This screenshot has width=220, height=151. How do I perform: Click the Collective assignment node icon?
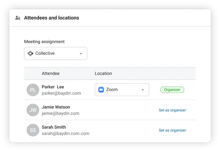click(x=30, y=53)
